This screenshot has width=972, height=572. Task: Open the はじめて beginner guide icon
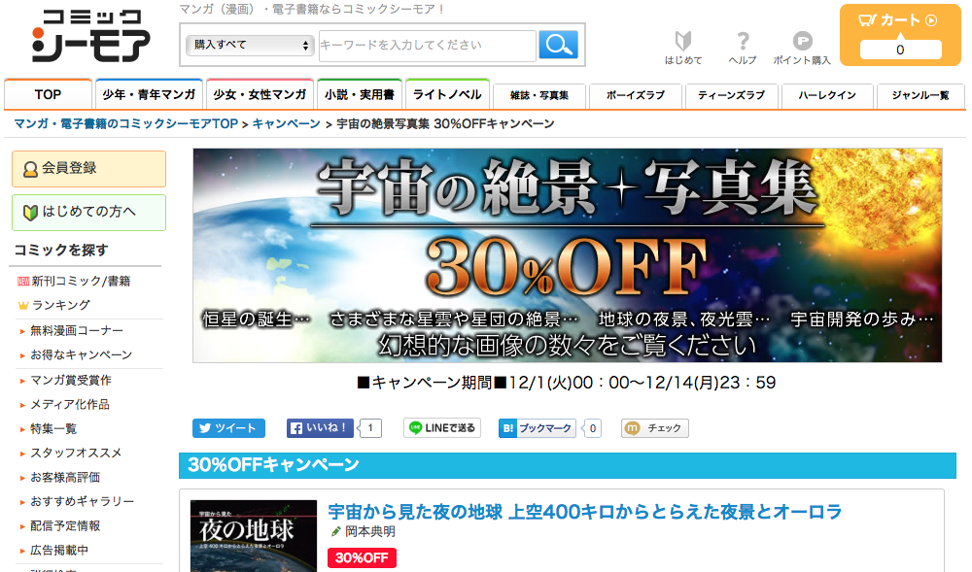(x=683, y=48)
